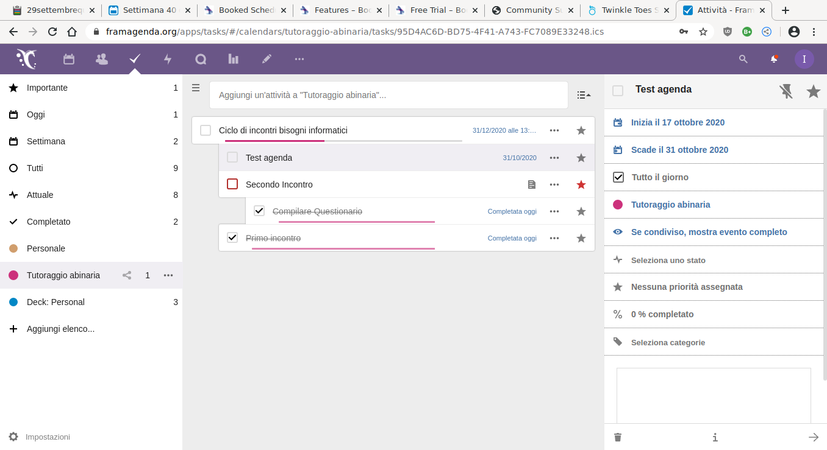827x450 pixels.
Task: Select the Attuale collection
Action: 91,195
